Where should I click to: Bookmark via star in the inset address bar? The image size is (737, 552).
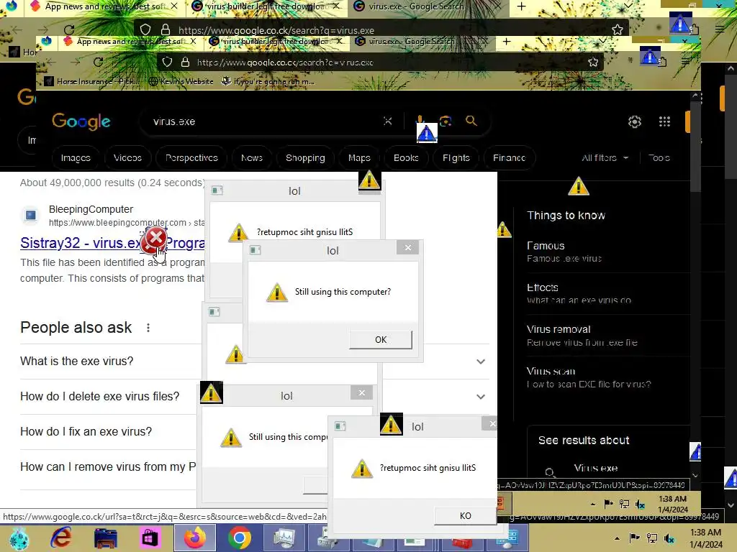click(x=593, y=62)
